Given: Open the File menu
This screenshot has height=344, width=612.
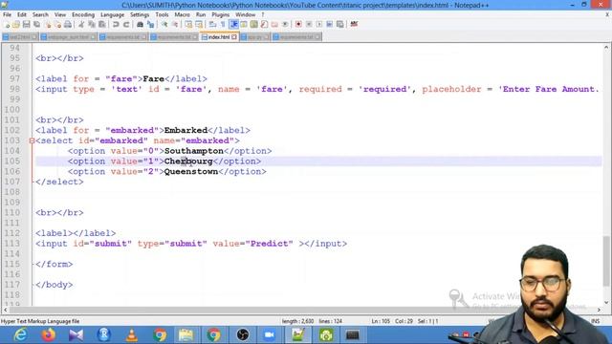Looking at the screenshot, I should [x=7, y=15].
